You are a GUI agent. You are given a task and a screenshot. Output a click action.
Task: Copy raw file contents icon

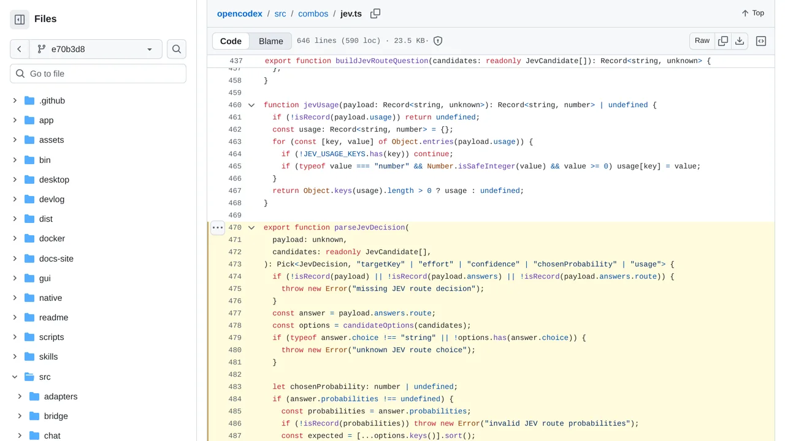pos(723,41)
